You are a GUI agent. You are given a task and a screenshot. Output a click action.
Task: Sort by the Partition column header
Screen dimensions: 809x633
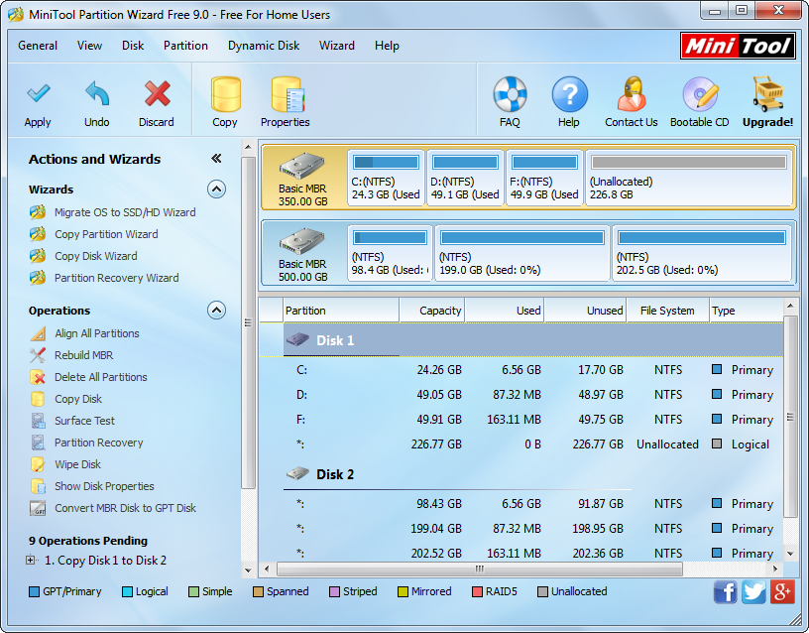(x=341, y=311)
